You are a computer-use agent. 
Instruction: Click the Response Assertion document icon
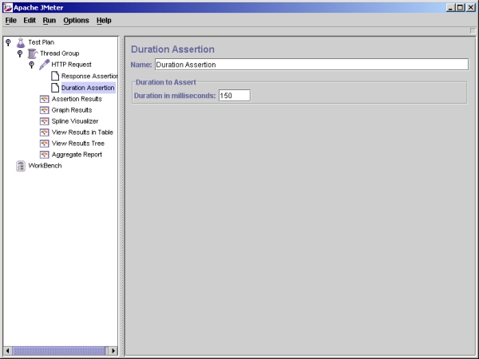pos(55,76)
